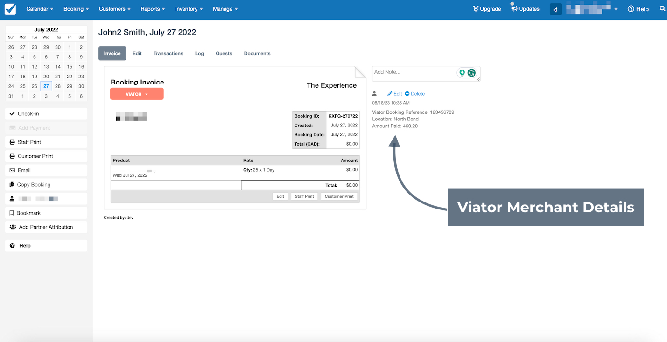Viewport: 667px width, 342px height.
Task: Click The Experience company name
Action: click(x=331, y=85)
